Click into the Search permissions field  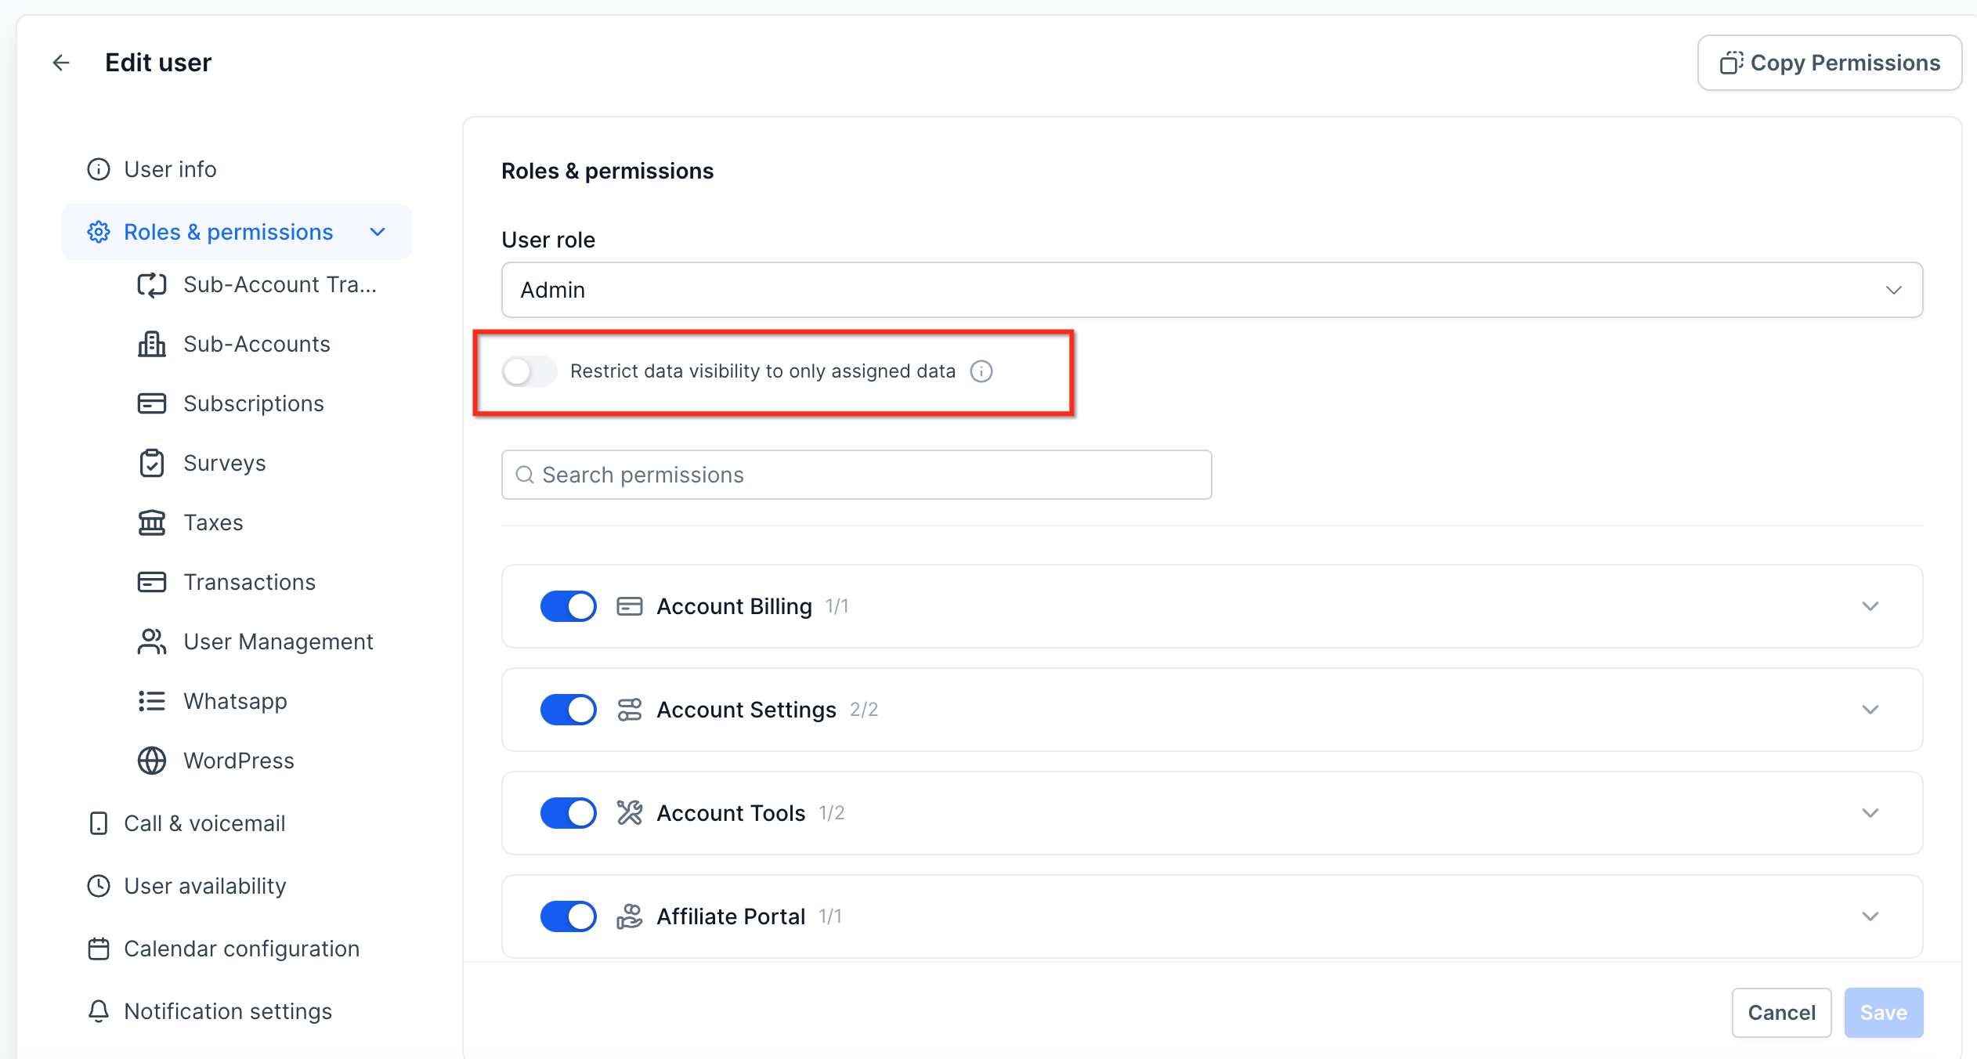tap(857, 475)
